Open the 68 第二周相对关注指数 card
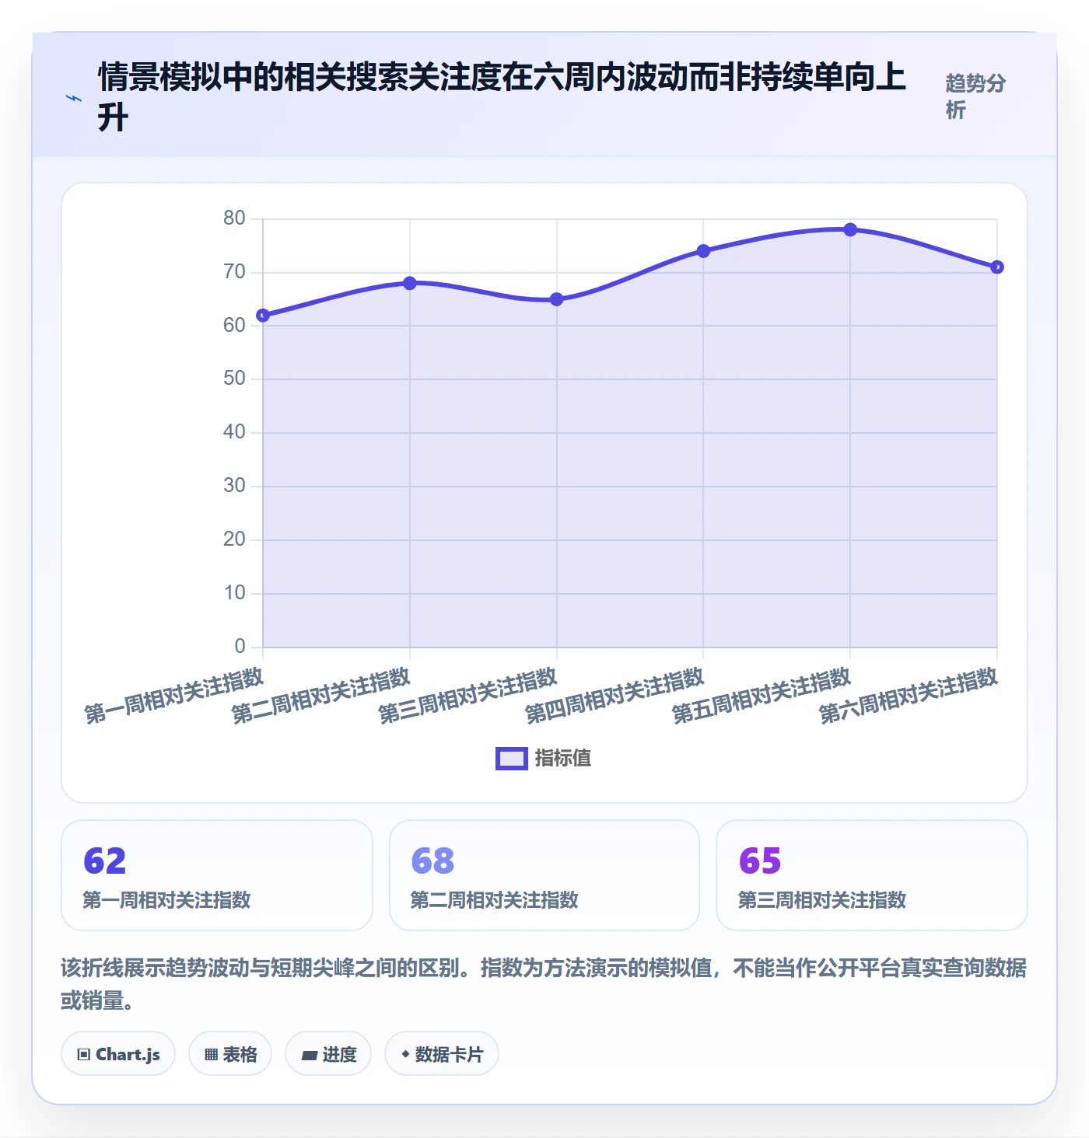 pos(544,875)
